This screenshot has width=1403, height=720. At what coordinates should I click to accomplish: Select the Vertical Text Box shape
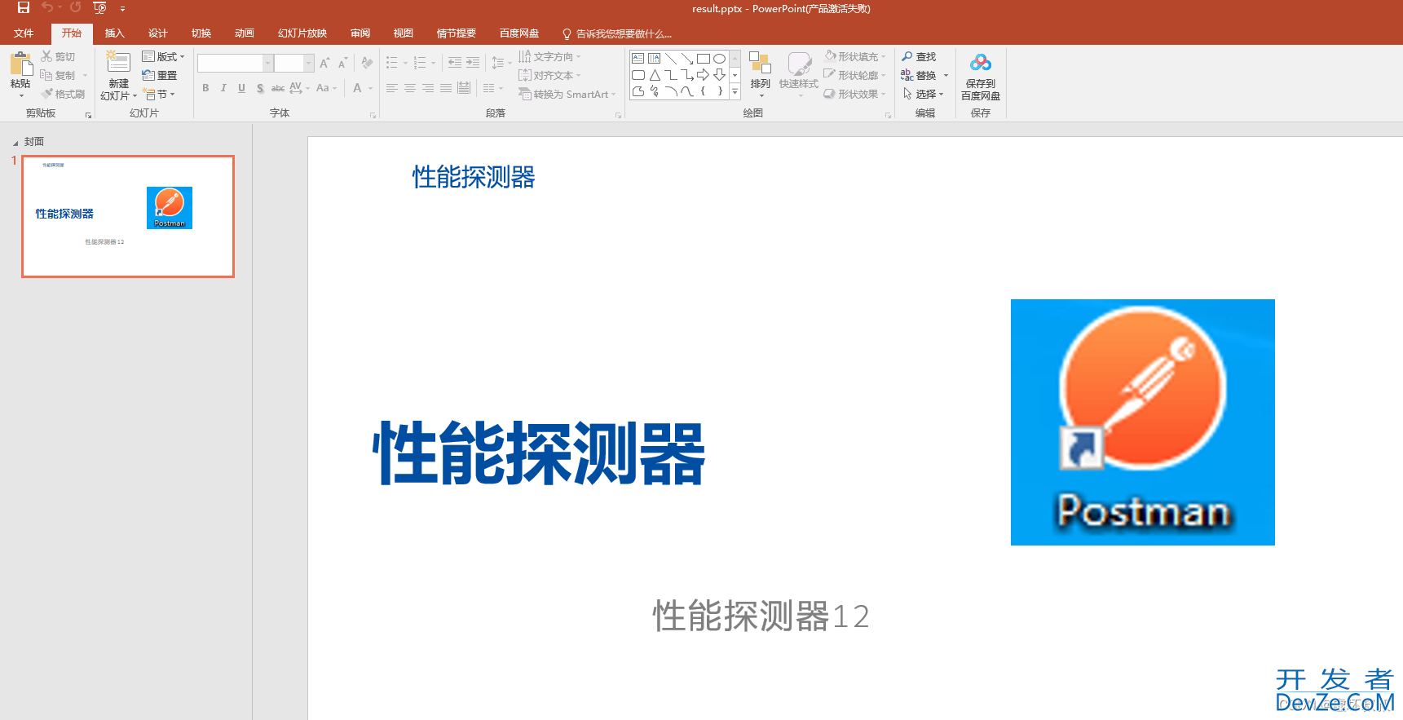(x=654, y=59)
